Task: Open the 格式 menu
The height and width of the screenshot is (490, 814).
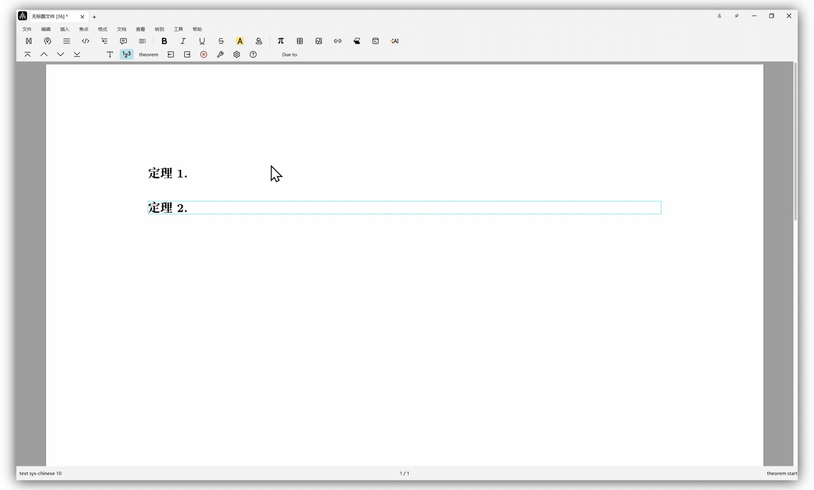Action: (103, 29)
